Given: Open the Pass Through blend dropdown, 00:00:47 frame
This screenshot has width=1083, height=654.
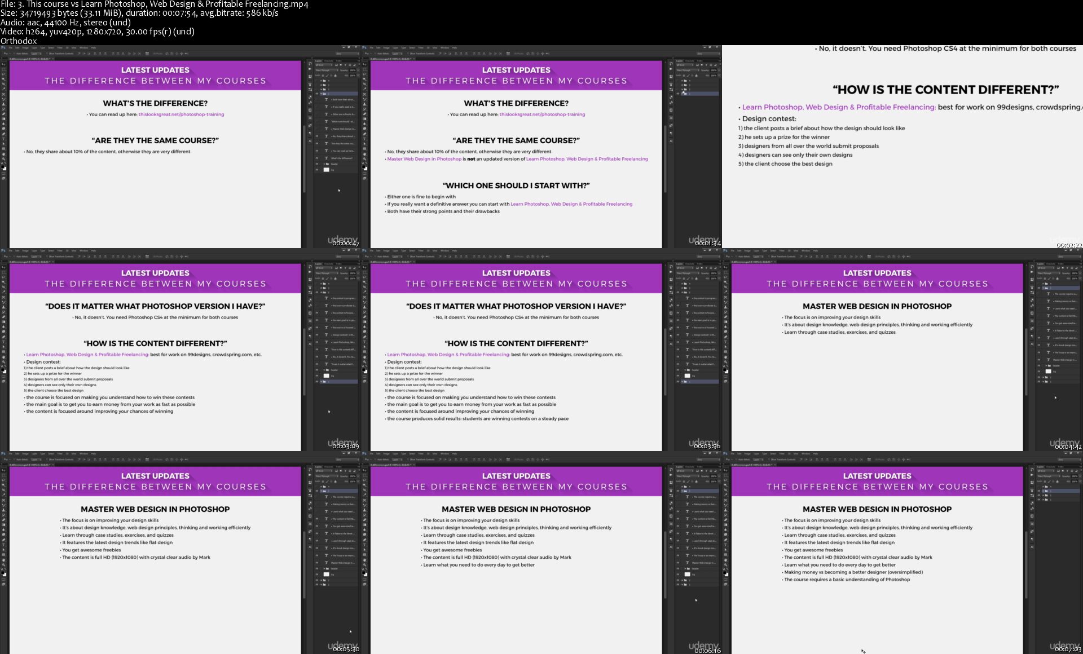Looking at the screenshot, I should point(327,70).
